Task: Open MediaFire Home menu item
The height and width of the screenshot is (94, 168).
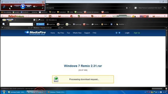Action: [x=52, y=33]
